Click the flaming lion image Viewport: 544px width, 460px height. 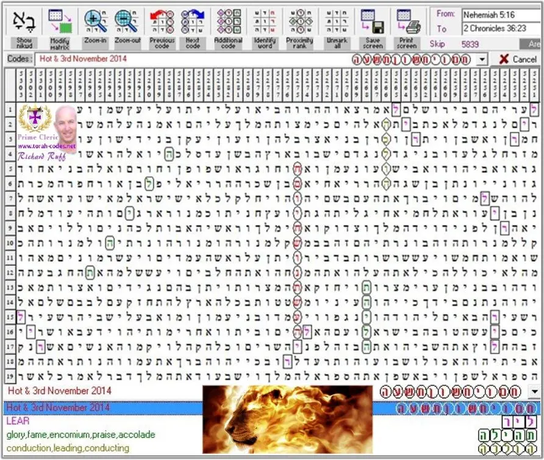click(x=288, y=420)
